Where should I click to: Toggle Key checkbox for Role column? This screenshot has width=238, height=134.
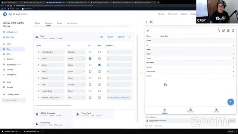click(x=90, y=71)
